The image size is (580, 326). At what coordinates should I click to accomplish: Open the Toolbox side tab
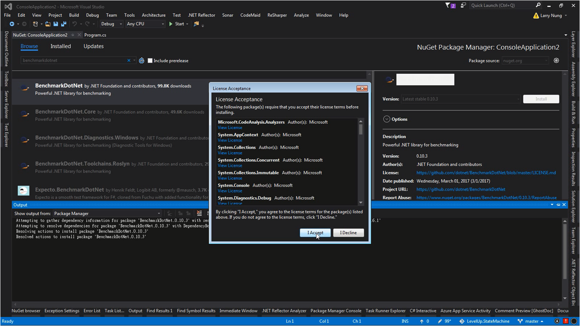coord(6,79)
